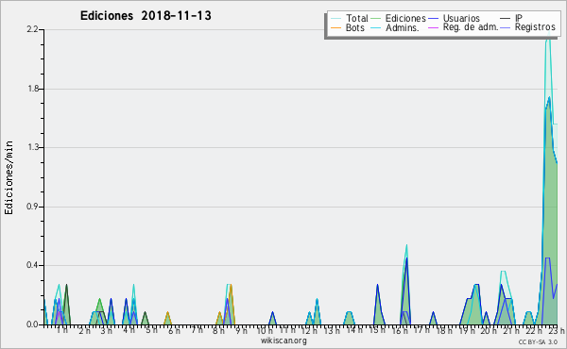Click the Usuarios legend entry

click(461, 18)
